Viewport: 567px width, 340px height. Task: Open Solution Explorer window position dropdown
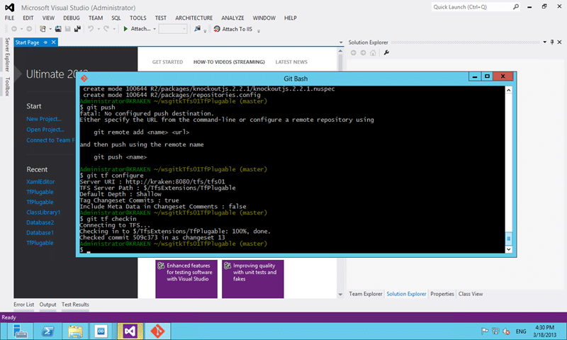(x=544, y=42)
